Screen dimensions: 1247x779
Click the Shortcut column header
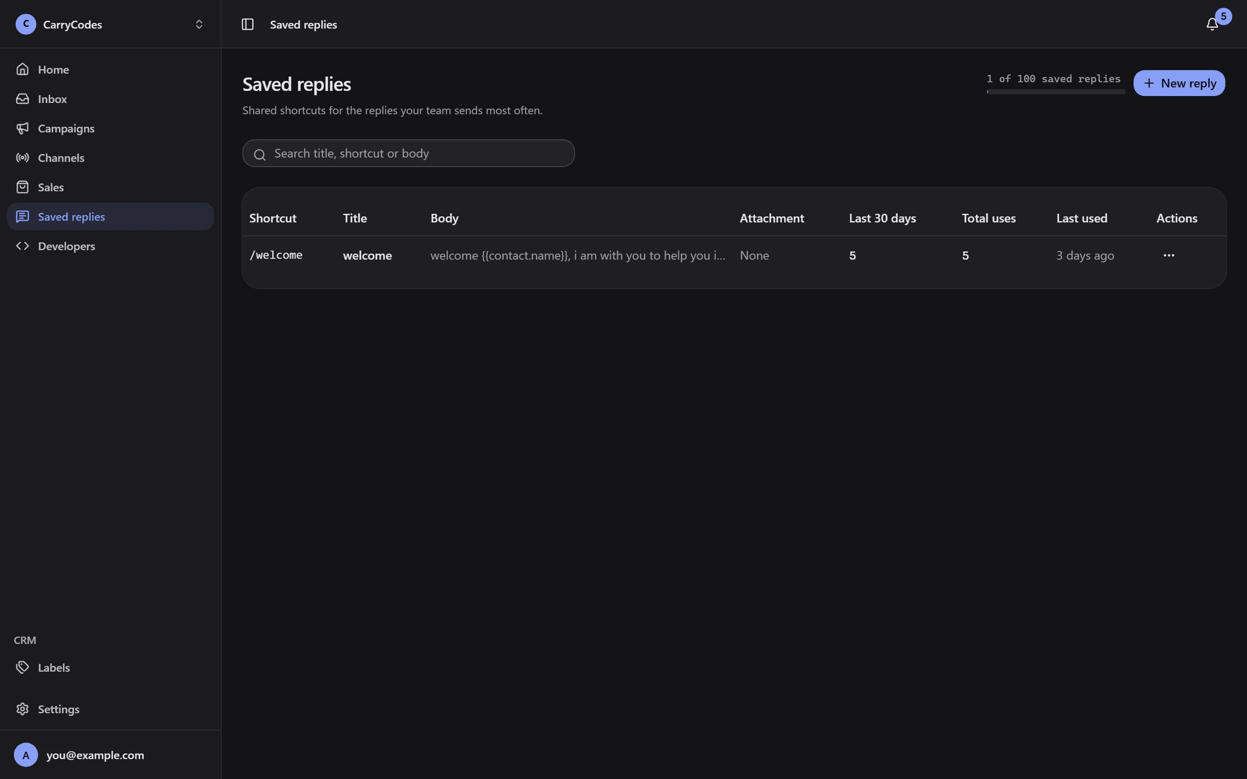[273, 218]
